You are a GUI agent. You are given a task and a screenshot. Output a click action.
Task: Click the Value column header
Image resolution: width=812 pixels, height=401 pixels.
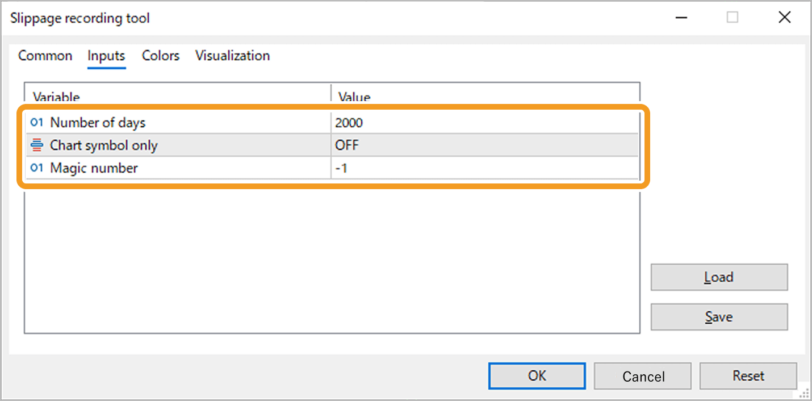[353, 97]
